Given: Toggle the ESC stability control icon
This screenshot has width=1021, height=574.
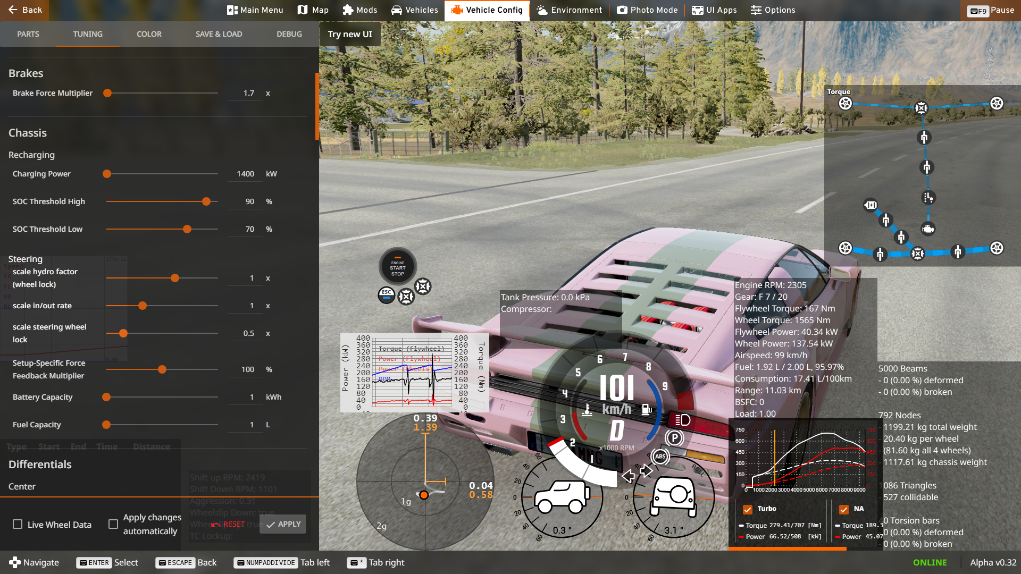Looking at the screenshot, I should [387, 295].
